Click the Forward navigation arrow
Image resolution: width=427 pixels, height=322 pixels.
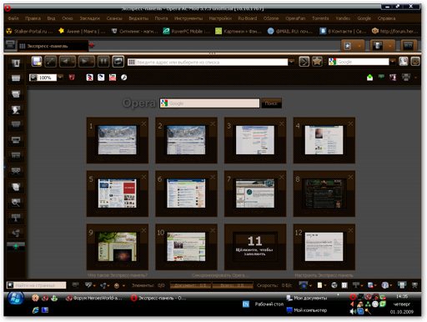tap(84, 62)
